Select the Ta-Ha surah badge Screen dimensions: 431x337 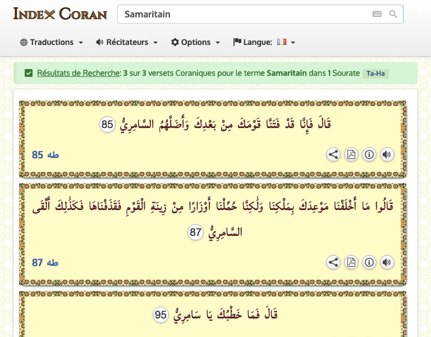click(x=375, y=74)
